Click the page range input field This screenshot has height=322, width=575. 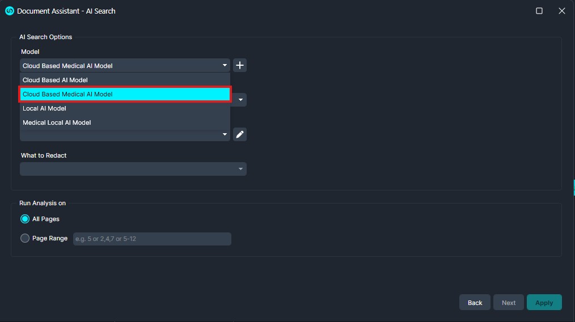152,239
